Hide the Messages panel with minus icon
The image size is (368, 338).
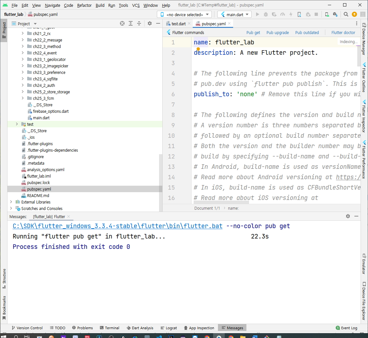[x=356, y=216]
